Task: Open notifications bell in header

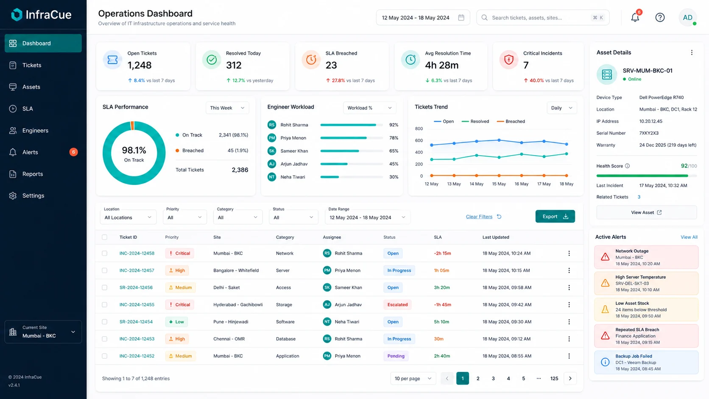Action: [635, 17]
